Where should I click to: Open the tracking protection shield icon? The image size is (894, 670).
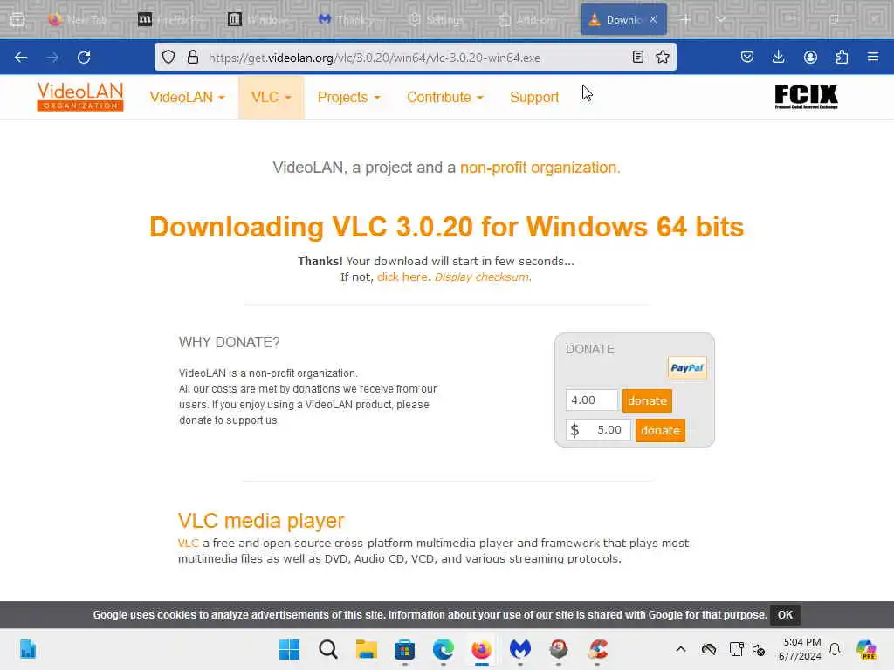[168, 57]
